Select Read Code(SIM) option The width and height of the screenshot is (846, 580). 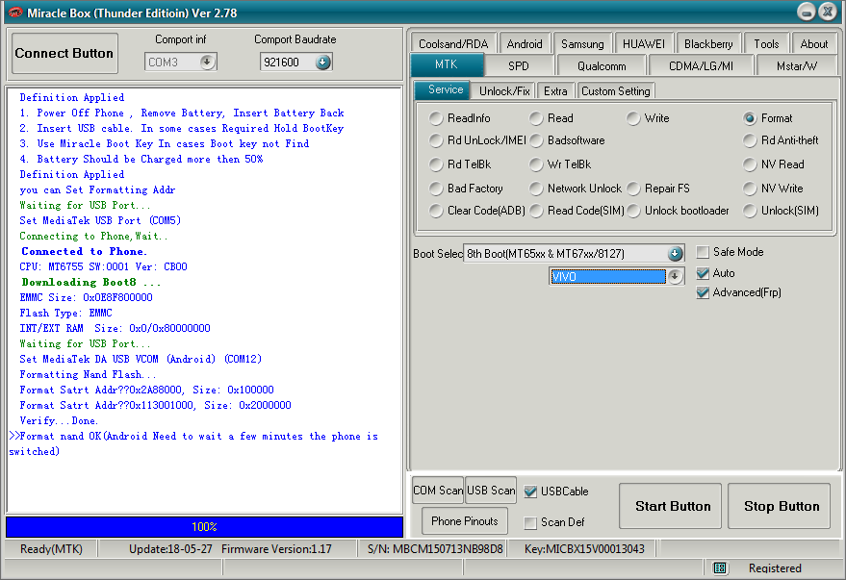[536, 211]
